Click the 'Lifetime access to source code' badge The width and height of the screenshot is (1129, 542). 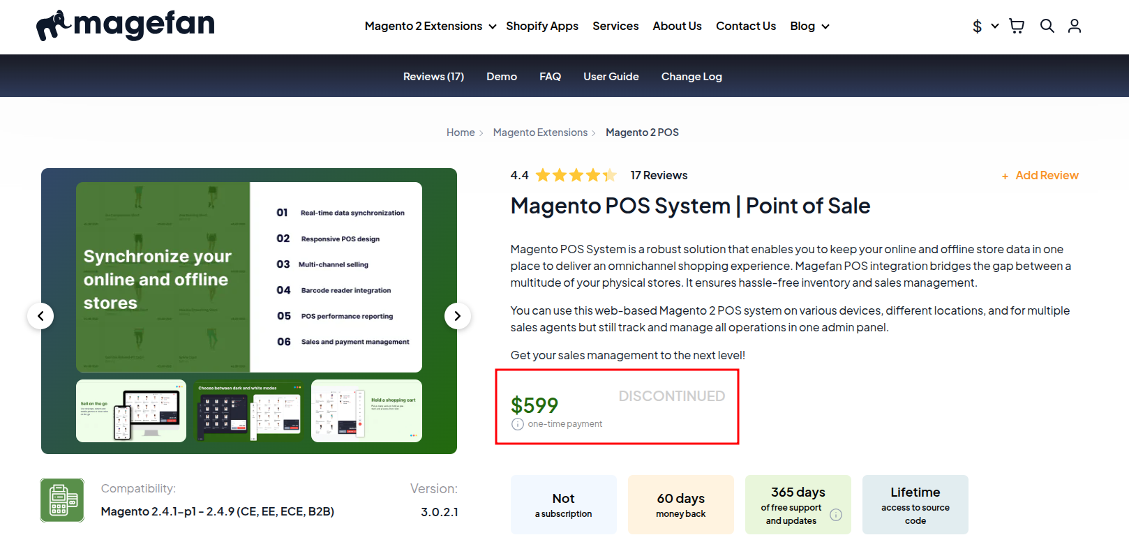pyautogui.click(x=915, y=505)
